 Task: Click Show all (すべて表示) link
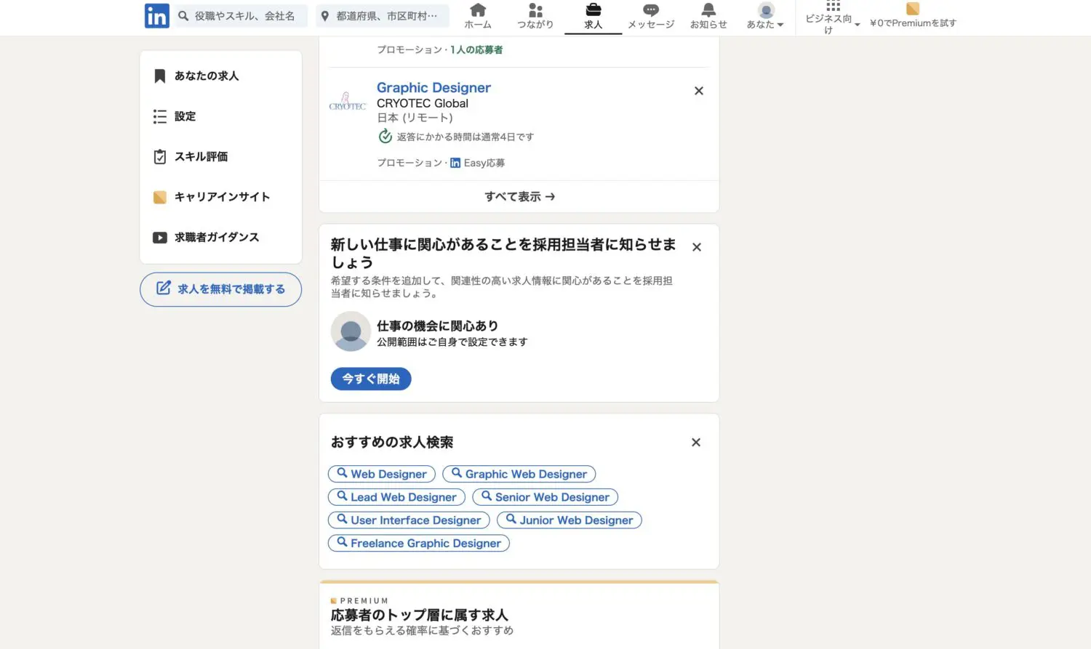pos(519,197)
